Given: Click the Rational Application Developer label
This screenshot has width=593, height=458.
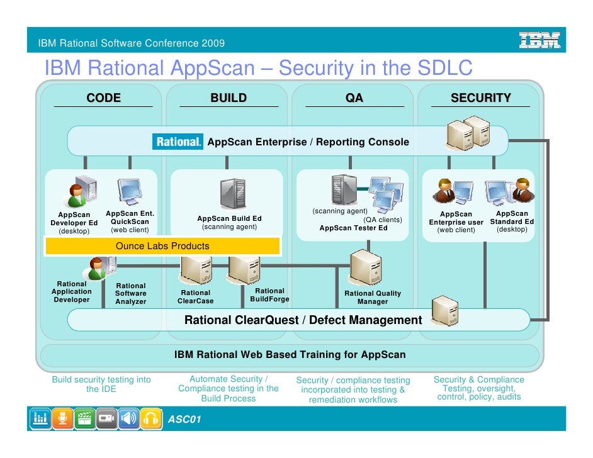Looking at the screenshot, I should (72, 292).
